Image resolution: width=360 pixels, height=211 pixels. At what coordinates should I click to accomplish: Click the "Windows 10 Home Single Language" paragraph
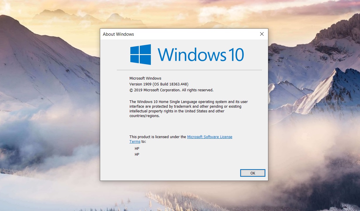pos(189,109)
